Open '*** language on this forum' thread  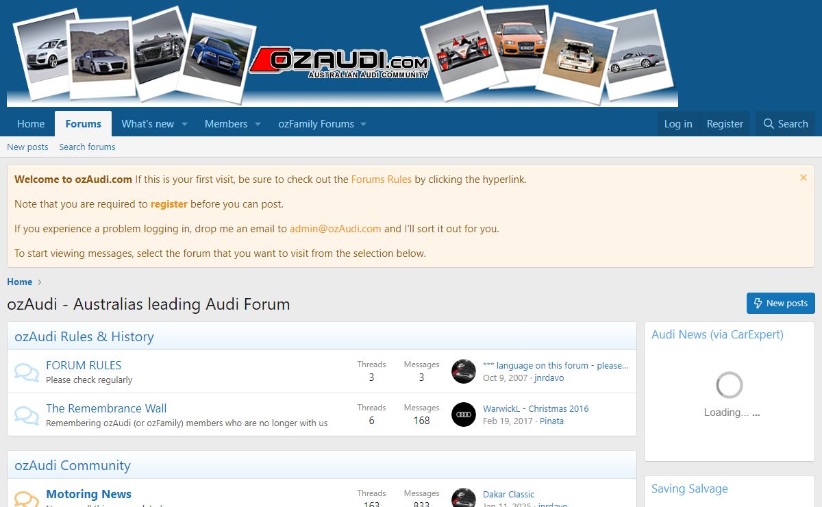point(556,365)
